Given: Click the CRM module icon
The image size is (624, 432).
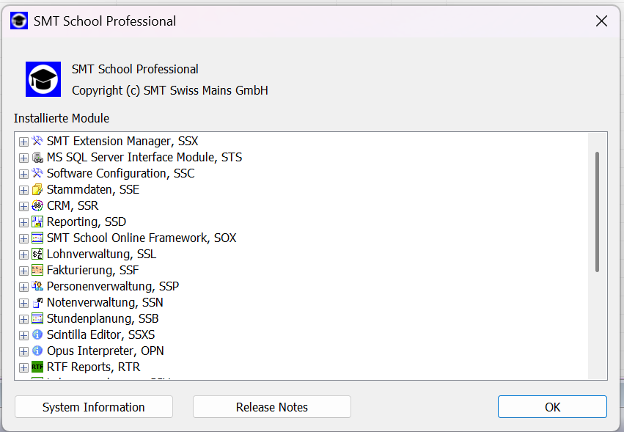Looking at the screenshot, I should tap(37, 205).
